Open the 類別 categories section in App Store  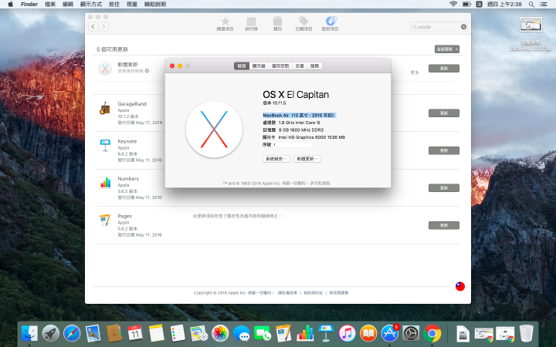click(277, 24)
